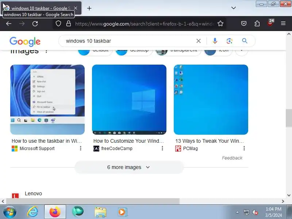Expand 6 more images
Image resolution: width=292 pixels, height=219 pixels.
click(x=129, y=167)
